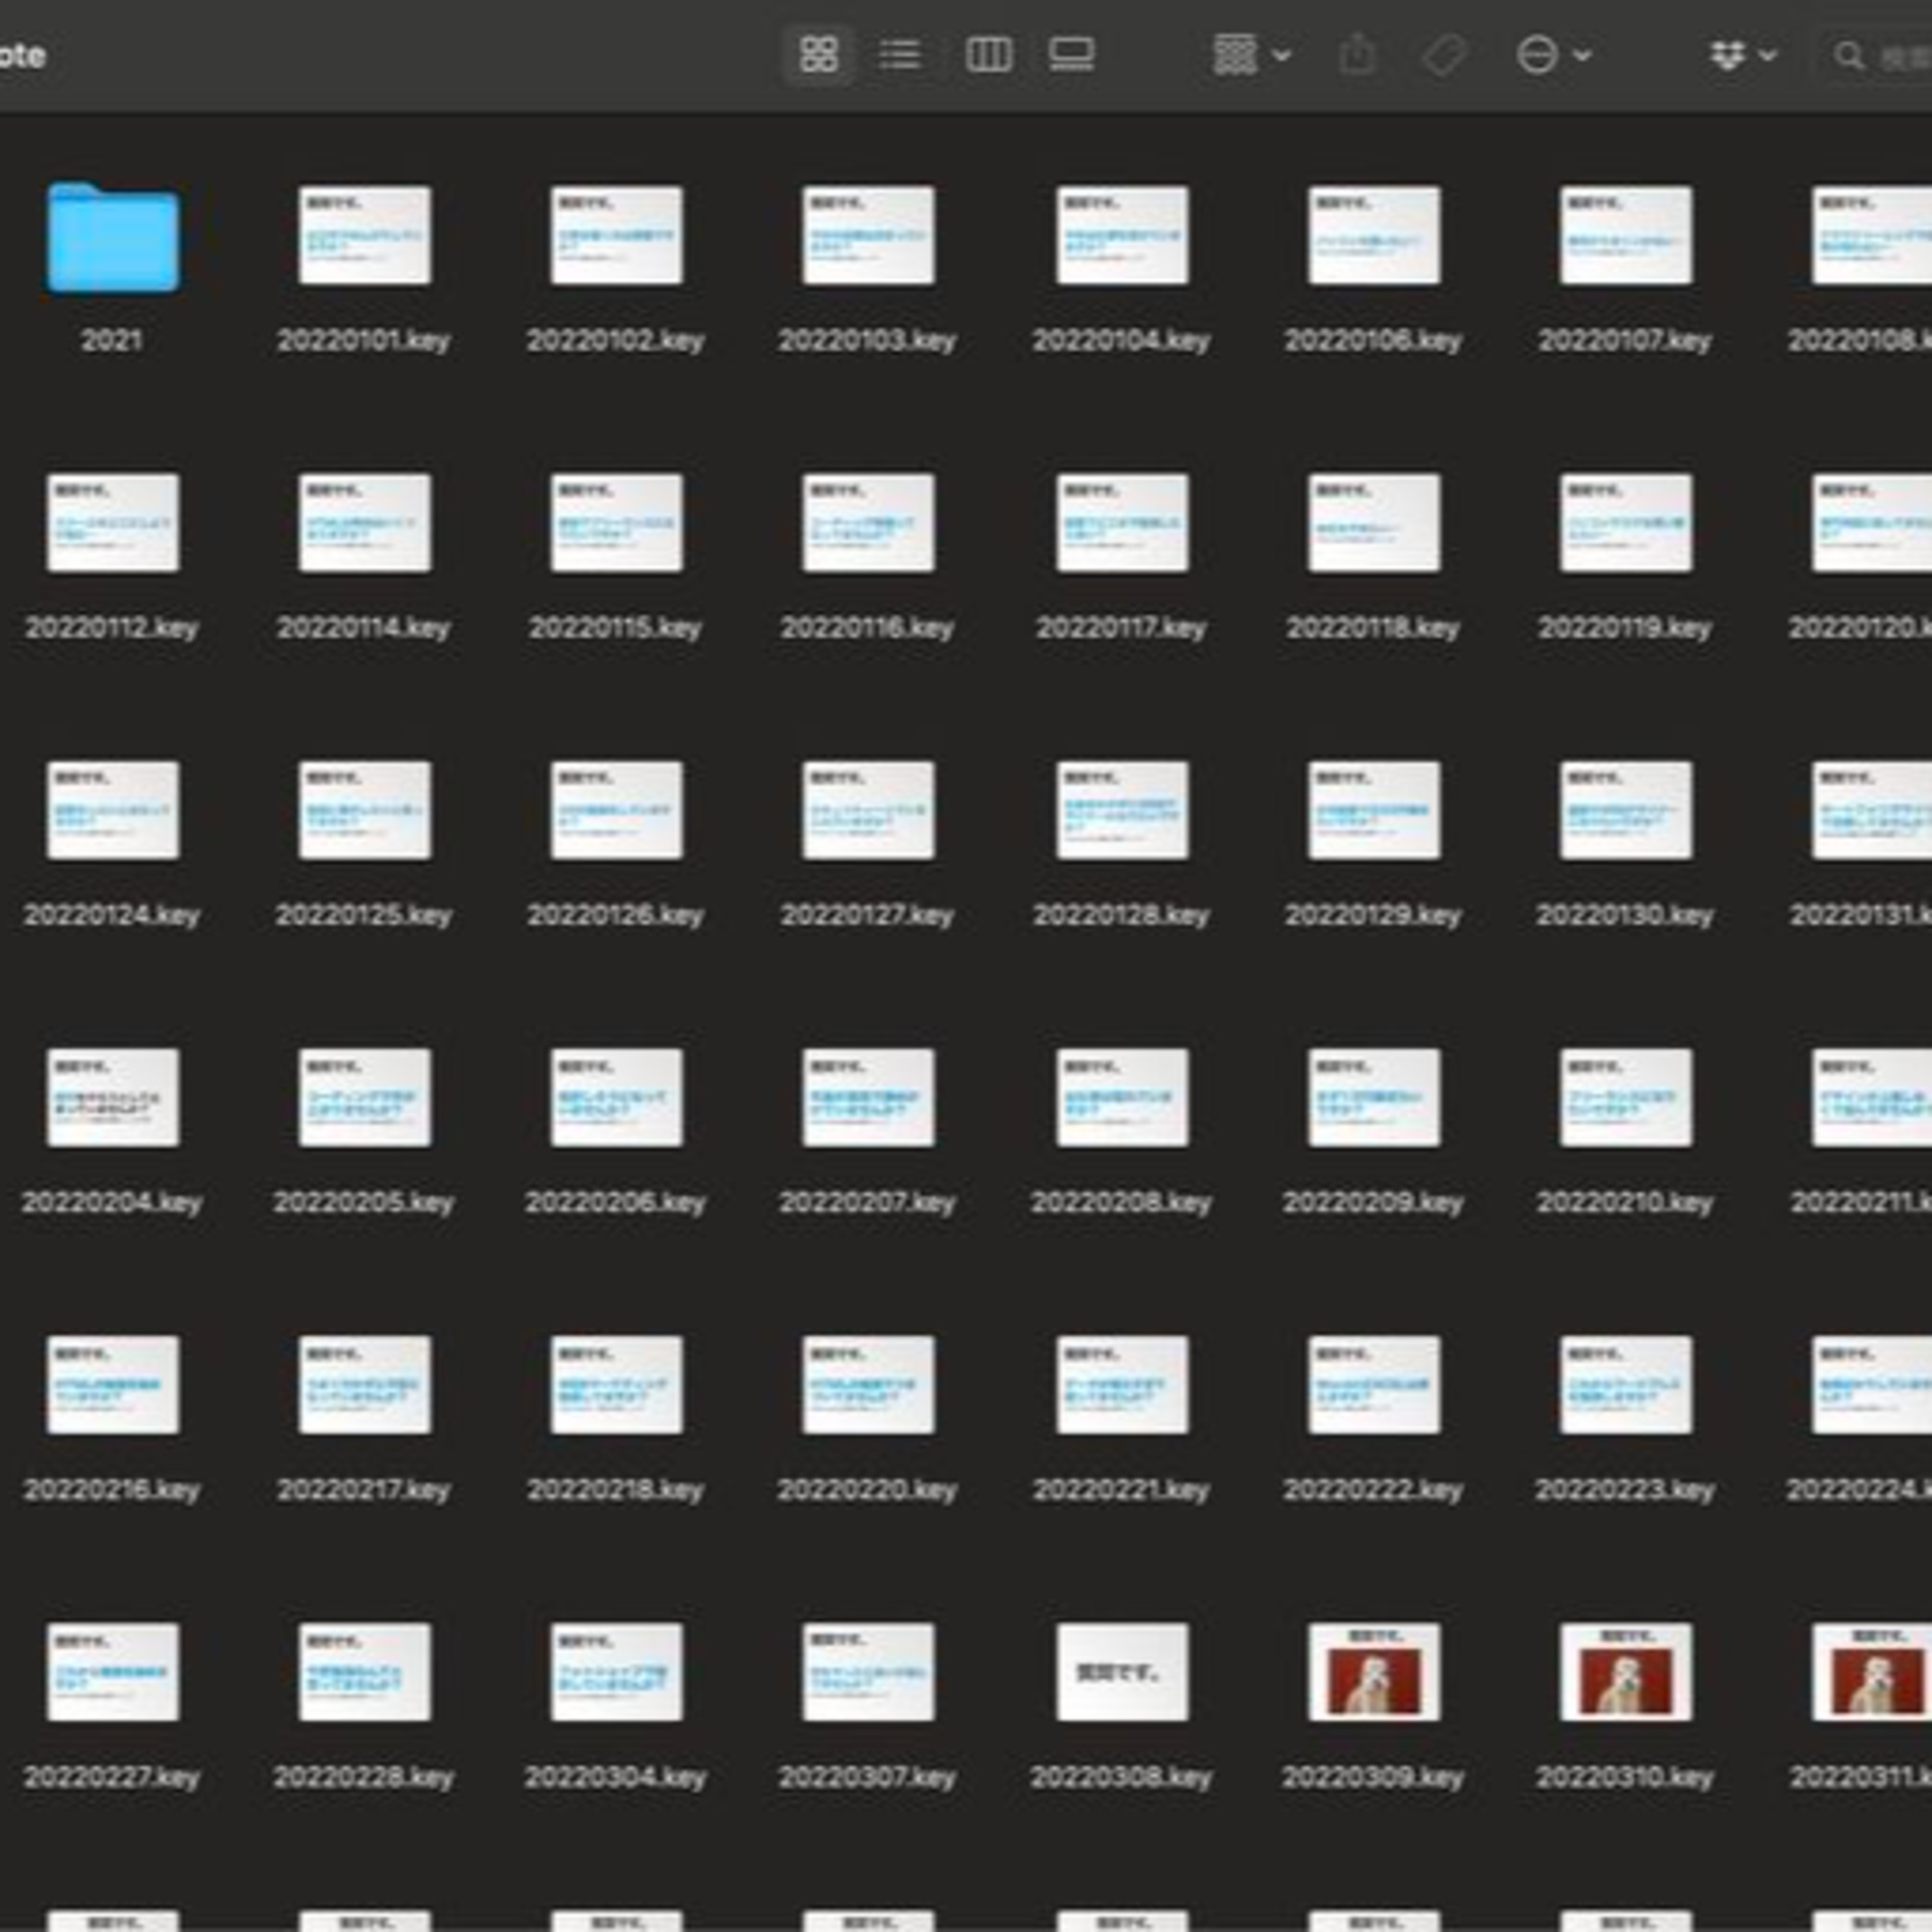The height and width of the screenshot is (1932, 1932).
Task: Click the 20220228.key file name
Action: point(364,1777)
